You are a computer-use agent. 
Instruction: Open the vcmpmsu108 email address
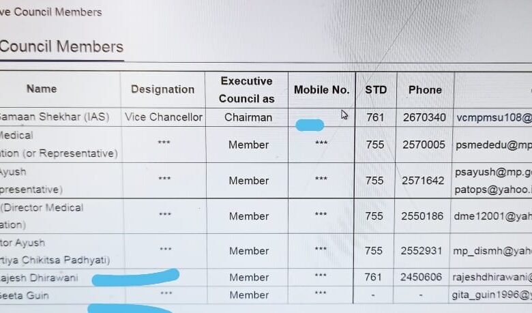494,118
